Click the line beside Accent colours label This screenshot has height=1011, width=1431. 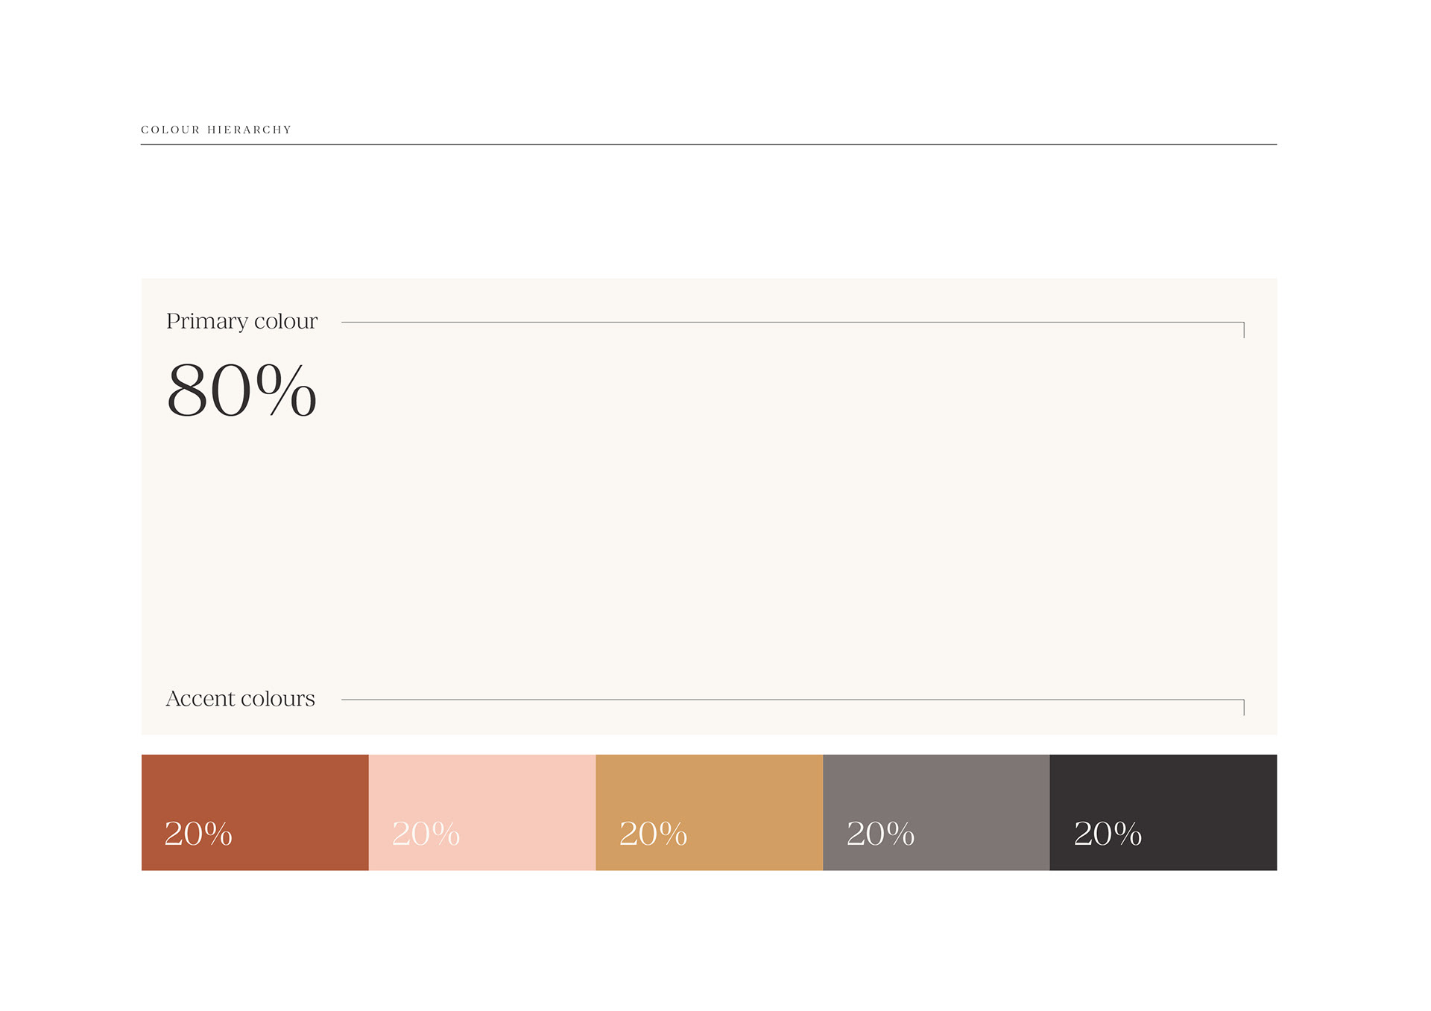(790, 700)
